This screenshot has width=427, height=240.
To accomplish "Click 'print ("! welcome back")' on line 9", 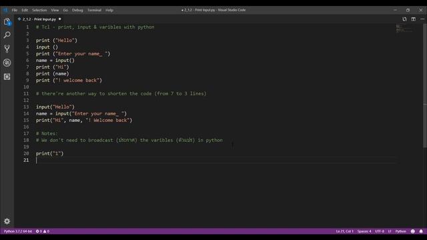I will (69, 80).
